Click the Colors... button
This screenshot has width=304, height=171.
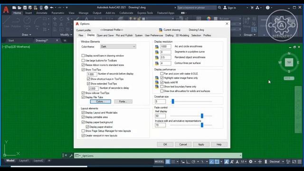point(100,102)
